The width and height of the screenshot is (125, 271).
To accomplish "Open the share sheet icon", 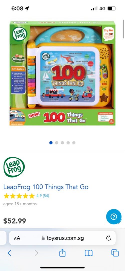I will [x=62, y=253].
